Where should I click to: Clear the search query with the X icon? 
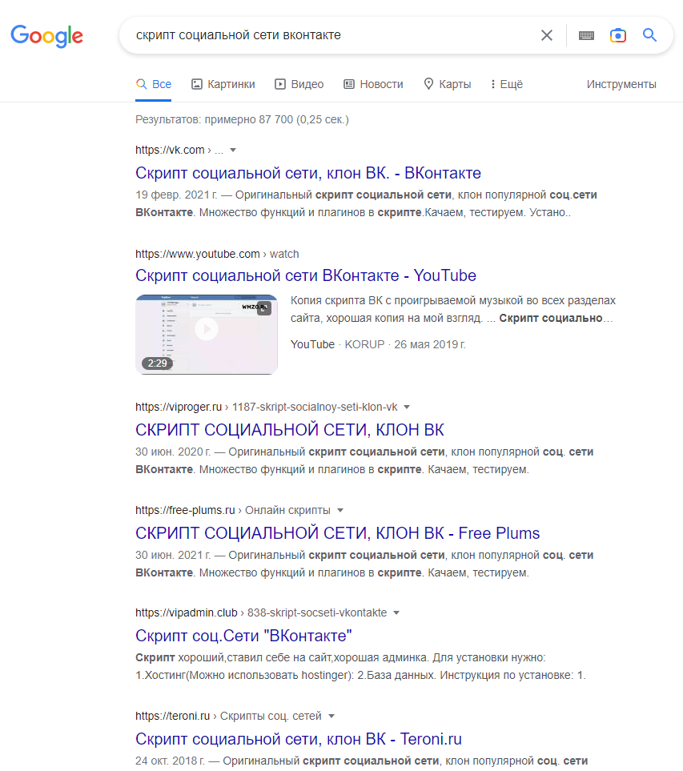click(x=547, y=35)
